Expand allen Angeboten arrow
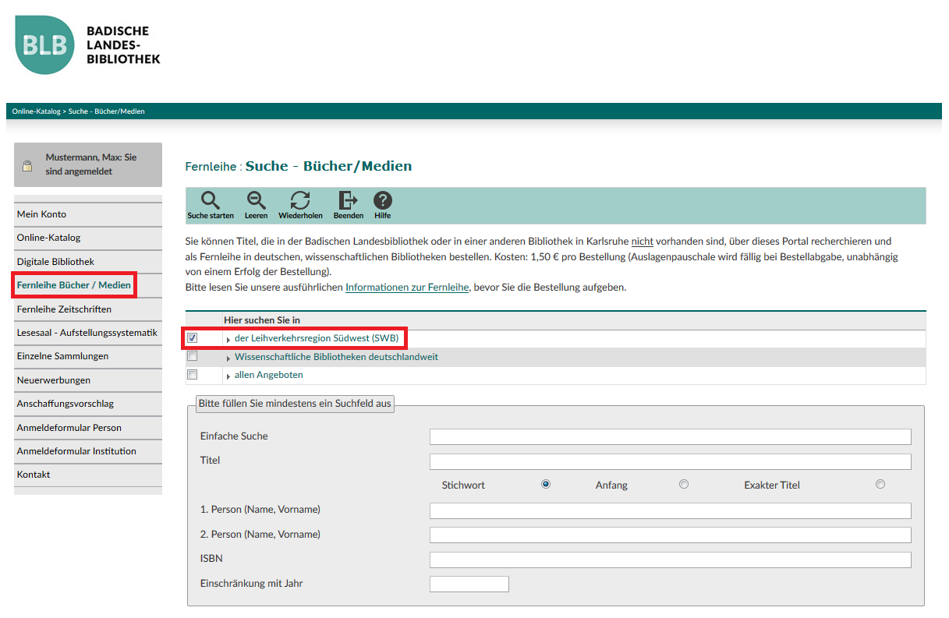 pyautogui.click(x=228, y=376)
